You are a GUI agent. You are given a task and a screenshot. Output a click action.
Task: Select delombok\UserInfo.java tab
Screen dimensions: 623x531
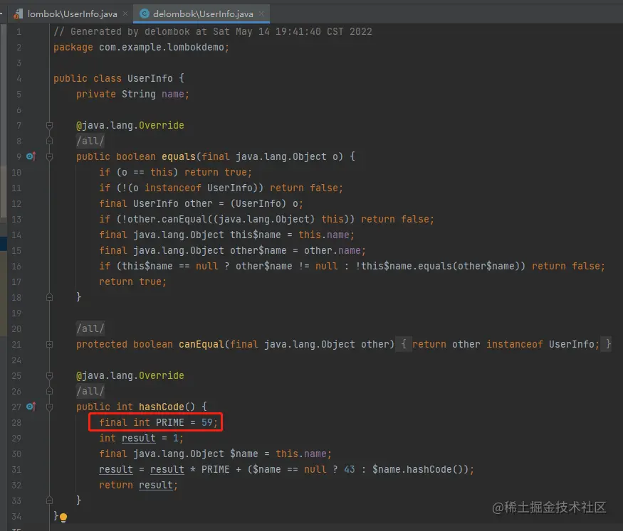(201, 14)
